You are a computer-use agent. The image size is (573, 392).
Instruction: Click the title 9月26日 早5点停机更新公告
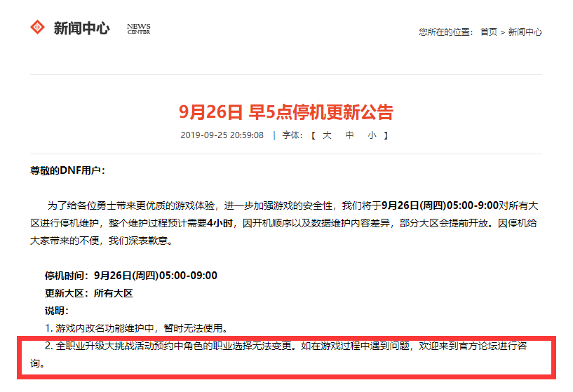286,111
